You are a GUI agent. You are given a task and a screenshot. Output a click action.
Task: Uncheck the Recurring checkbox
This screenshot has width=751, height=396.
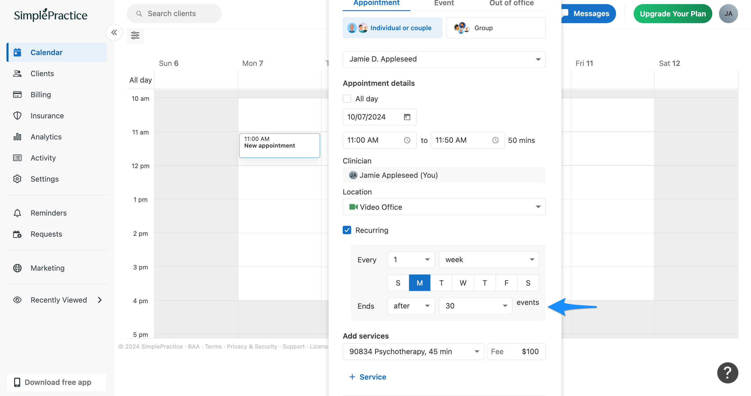click(x=347, y=230)
